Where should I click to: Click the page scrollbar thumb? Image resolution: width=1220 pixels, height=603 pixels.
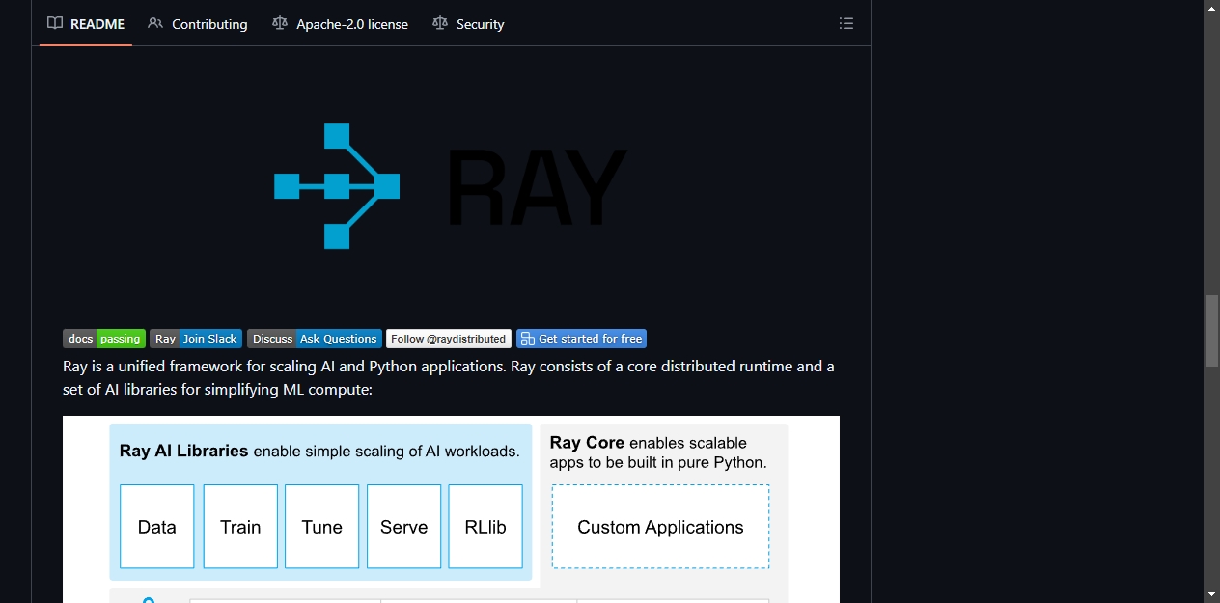tap(1211, 331)
